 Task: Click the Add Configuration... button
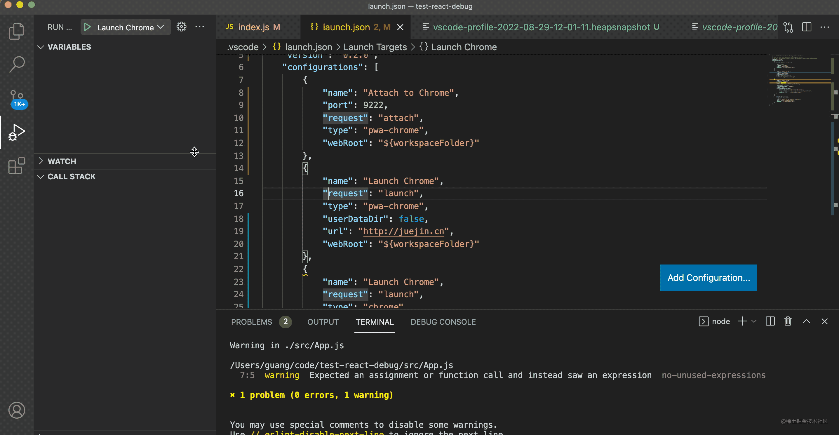click(x=709, y=277)
